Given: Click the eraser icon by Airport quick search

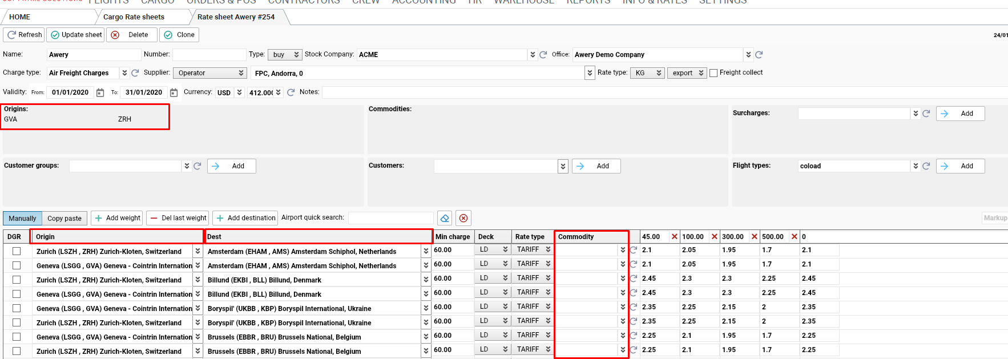Looking at the screenshot, I should tap(445, 218).
